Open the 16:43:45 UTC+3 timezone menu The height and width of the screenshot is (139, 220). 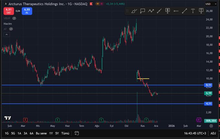tap(195, 133)
